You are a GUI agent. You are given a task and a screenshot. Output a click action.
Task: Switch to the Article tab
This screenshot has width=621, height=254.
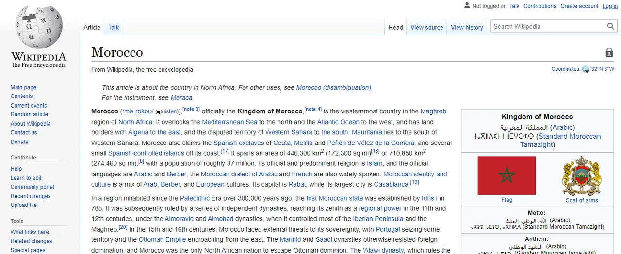click(x=92, y=27)
